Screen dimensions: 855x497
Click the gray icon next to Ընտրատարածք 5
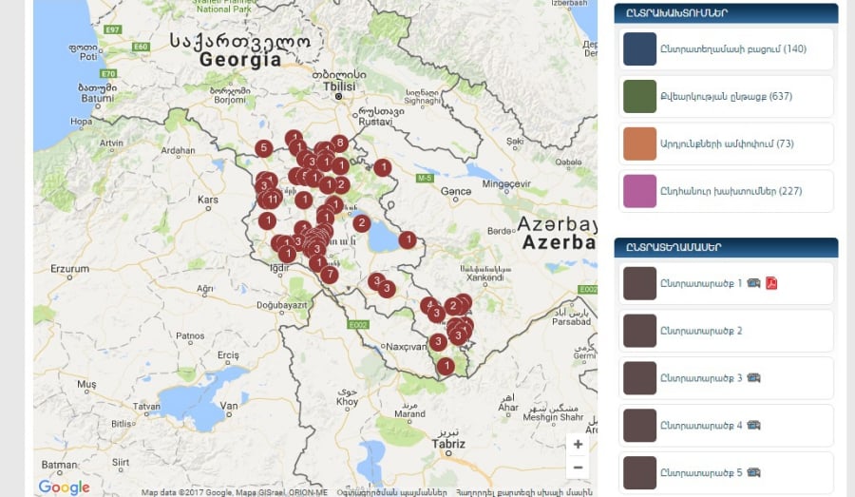[753, 472]
